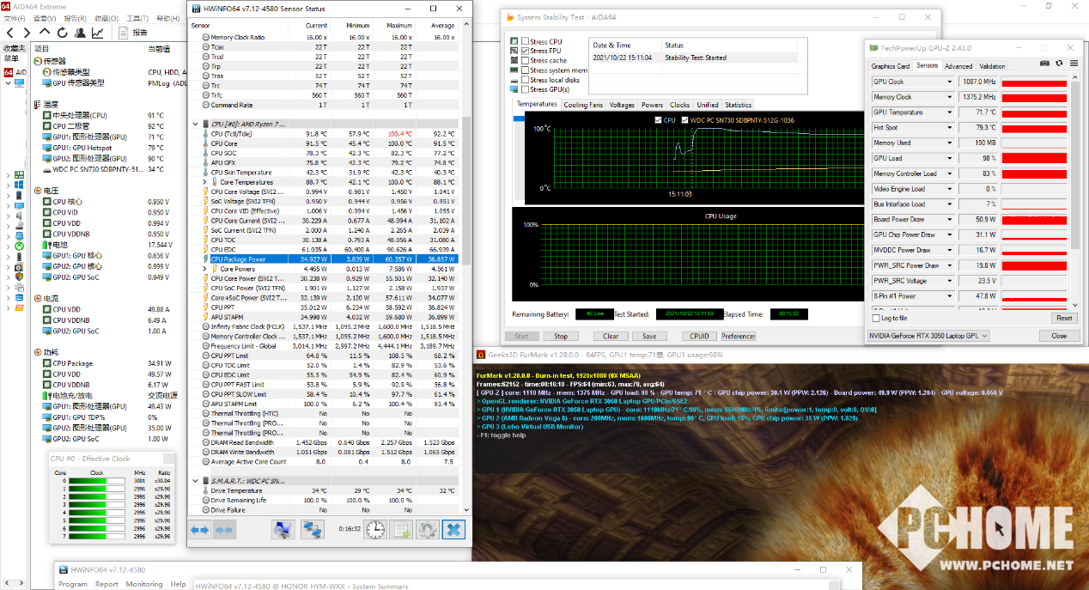
Task: Refresh the AIDA64 sensor page
Action: (63, 33)
